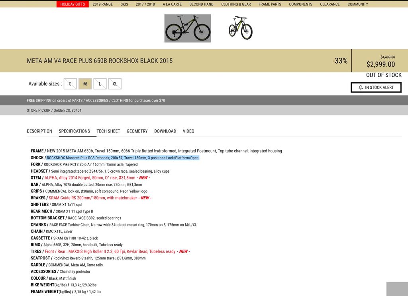Click the bell icon in stock alert
The image size is (408, 296).
pyautogui.click(x=361, y=88)
